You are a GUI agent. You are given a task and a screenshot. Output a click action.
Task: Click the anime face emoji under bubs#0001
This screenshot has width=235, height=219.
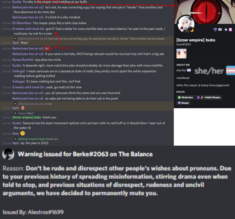pyautogui.click(x=181, y=53)
